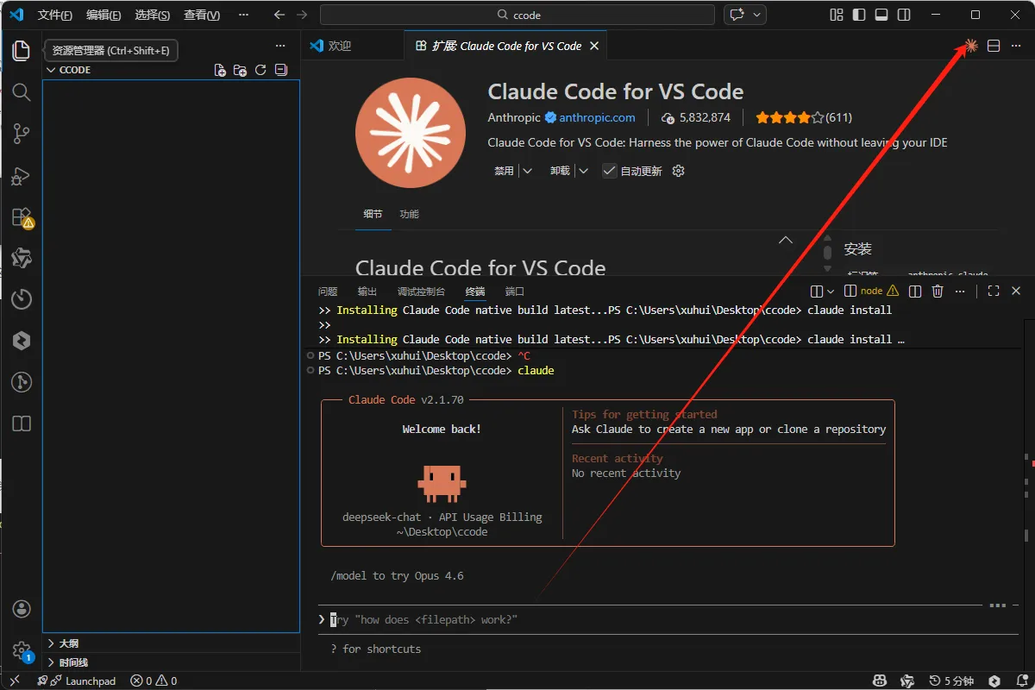
Task: Close the Claude Code extension tab
Action: [594, 46]
